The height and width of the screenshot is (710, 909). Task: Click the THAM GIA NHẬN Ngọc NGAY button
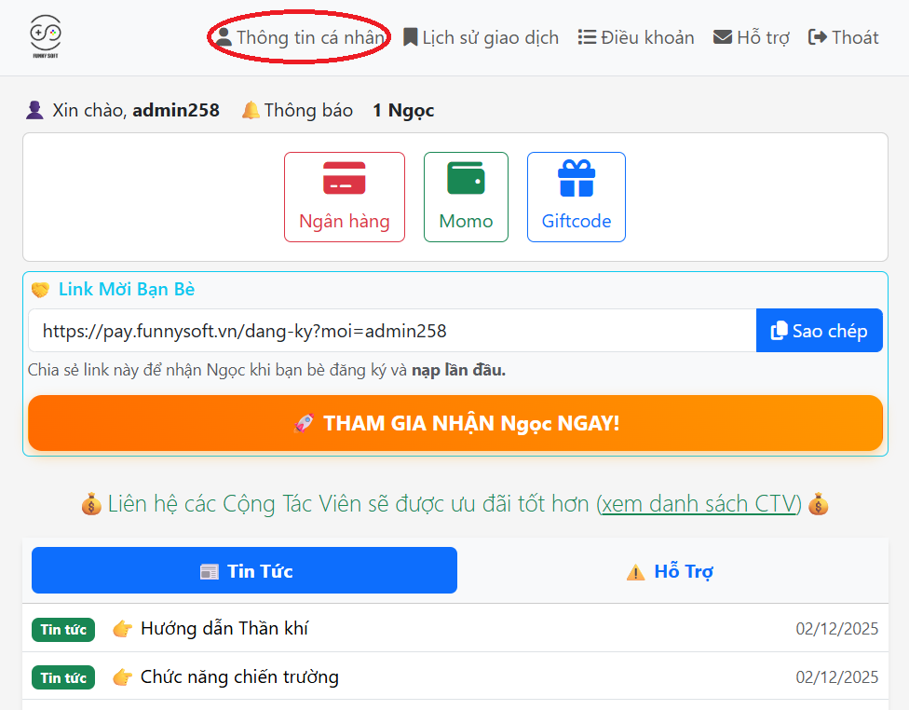click(454, 424)
